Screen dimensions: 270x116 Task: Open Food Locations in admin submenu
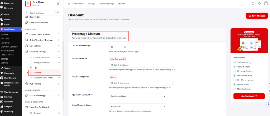(x=7, y=55)
